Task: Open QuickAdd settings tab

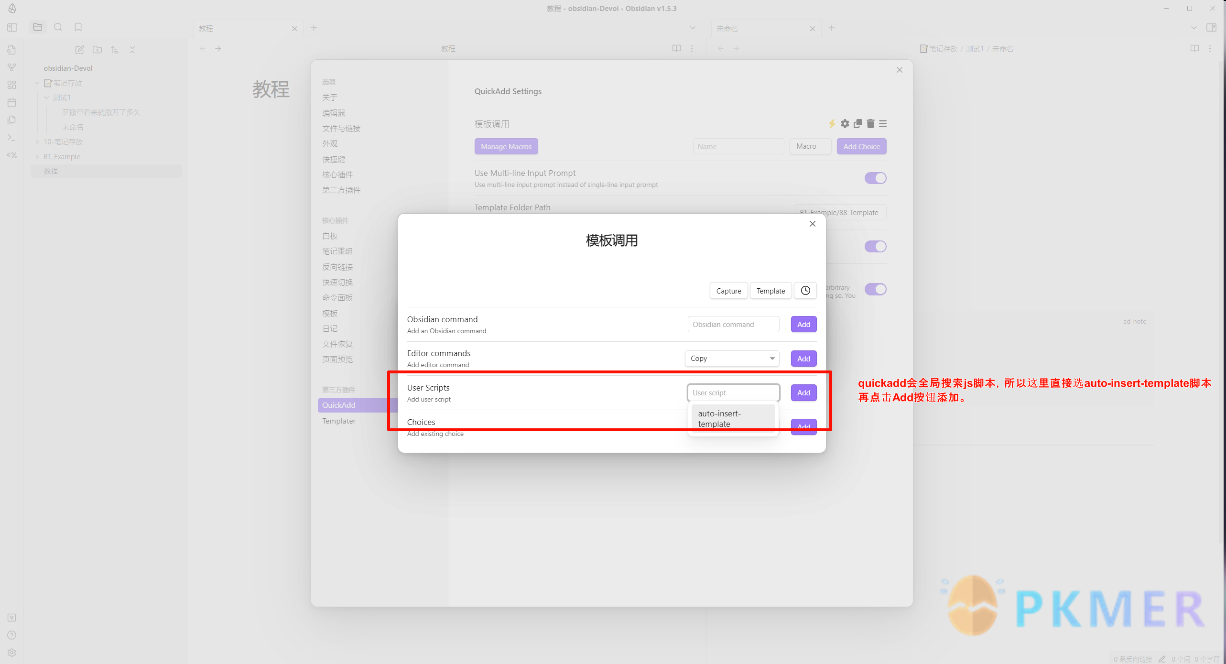Action: point(358,405)
